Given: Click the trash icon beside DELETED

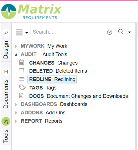Looking at the screenshot, I should pos(21,70).
